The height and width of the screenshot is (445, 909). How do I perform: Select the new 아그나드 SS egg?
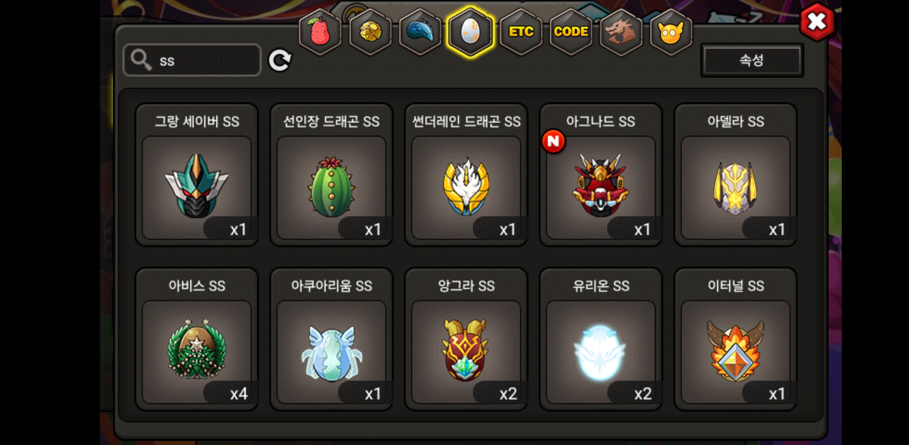601,175
